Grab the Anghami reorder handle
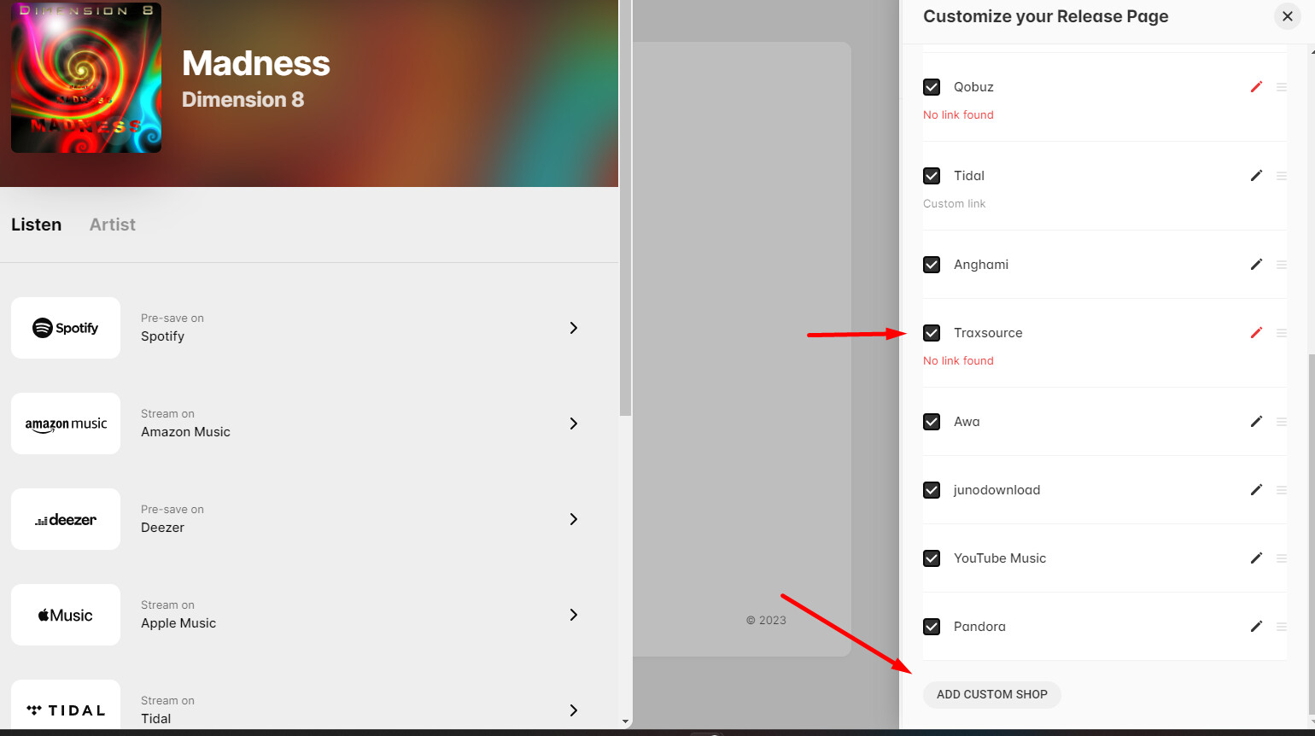The image size is (1315, 736). click(x=1282, y=265)
